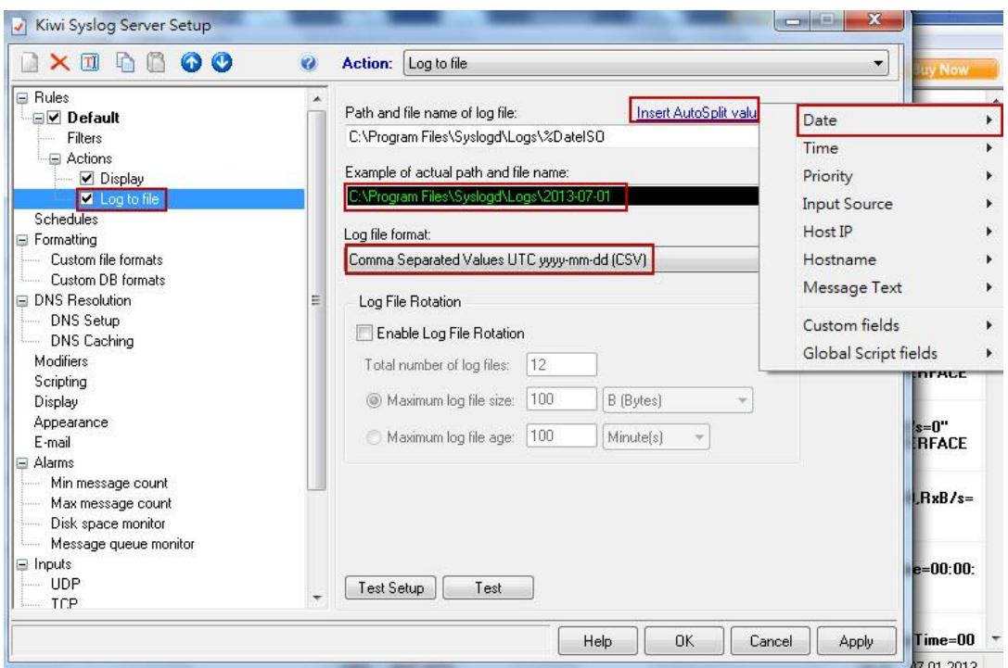Viewport: 1008px width, 668px height.
Task: Select Filters in the tree
Action: [84, 138]
